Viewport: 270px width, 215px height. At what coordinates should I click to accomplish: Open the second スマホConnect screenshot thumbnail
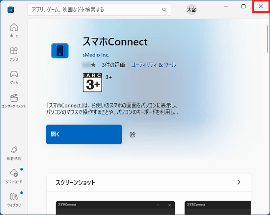coord(218,208)
